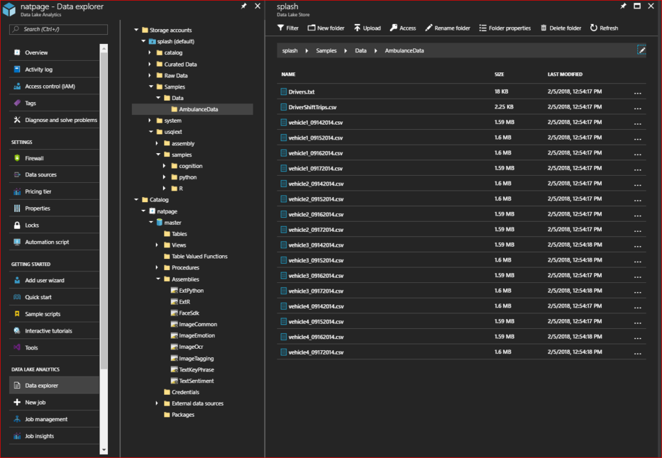This screenshot has width=662, height=458.
Task: Click the Properties icon
Action: [x=17, y=209]
